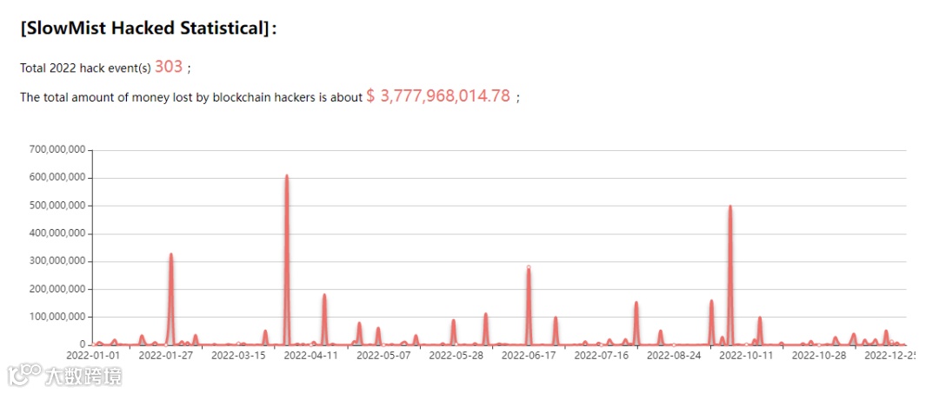Viewport: 939px width, 393px height.
Task: Click the 300,000,000 y-axis label
Action: coord(57,261)
